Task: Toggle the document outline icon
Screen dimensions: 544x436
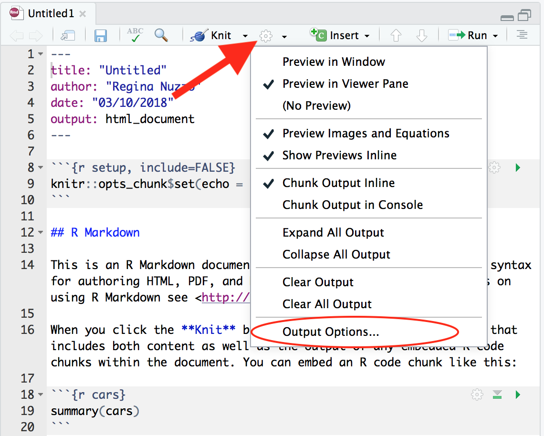Action: pos(522,35)
